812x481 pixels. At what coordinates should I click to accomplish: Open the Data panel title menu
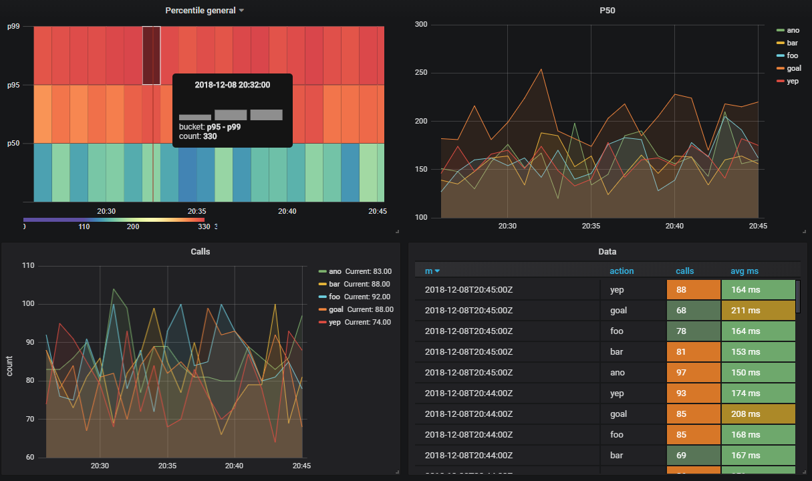[x=607, y=252]
